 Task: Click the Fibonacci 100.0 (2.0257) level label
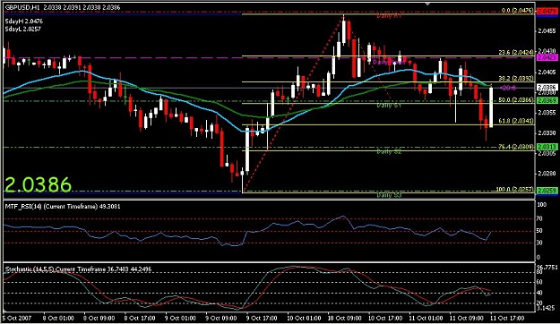tap(515, 189)
